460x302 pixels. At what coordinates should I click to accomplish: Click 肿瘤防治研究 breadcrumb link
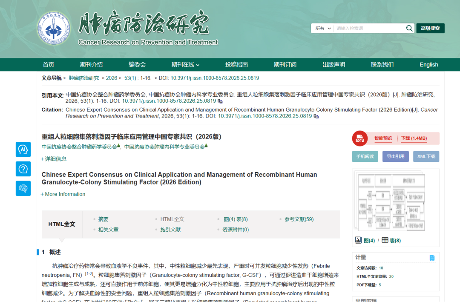(84, 78)
